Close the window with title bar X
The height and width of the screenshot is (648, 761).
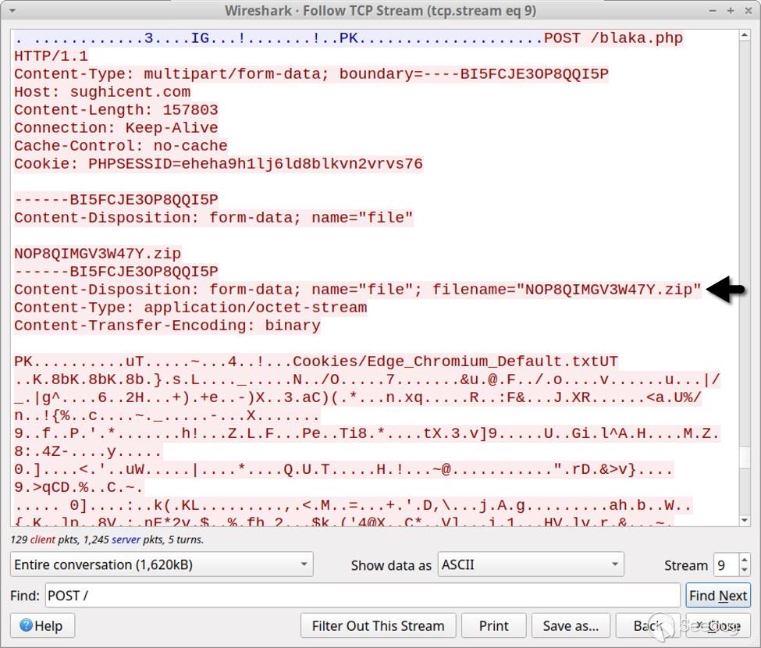748,10
